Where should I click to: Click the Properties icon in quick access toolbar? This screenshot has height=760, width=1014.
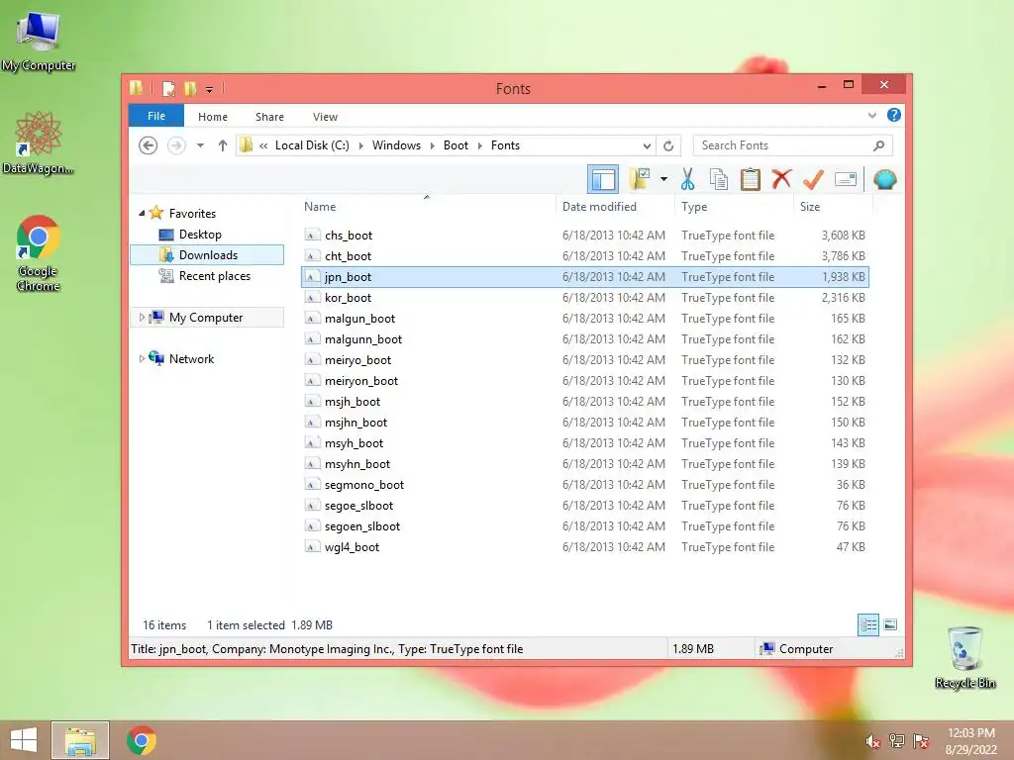coord(168,88)
